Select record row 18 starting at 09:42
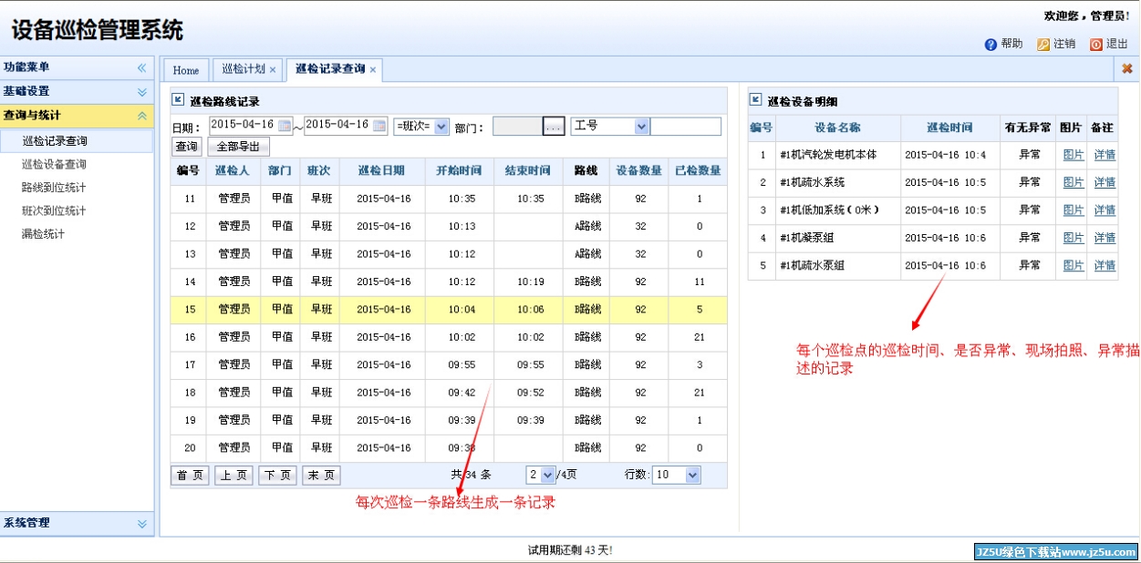 pos(449,393)
